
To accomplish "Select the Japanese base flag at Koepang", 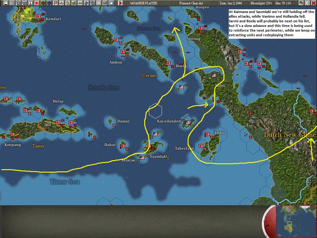I will coord(12,134).
